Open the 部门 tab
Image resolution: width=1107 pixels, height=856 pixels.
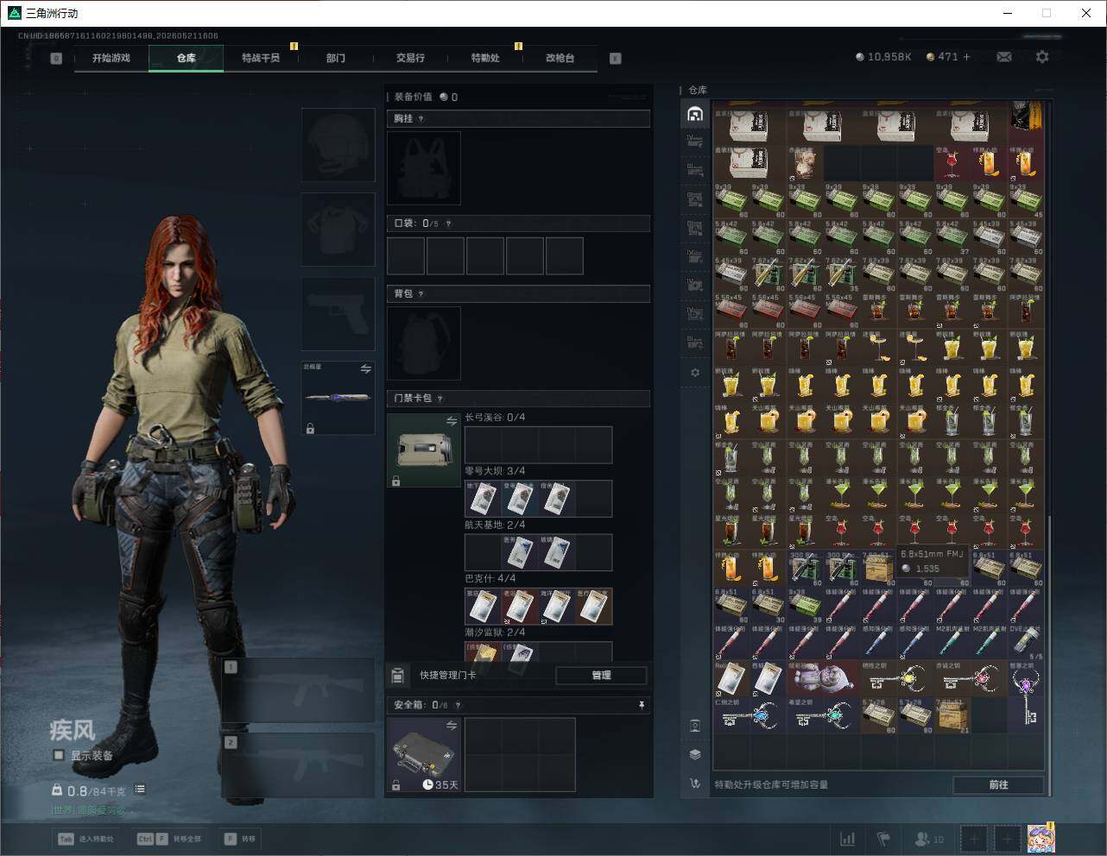336,59
